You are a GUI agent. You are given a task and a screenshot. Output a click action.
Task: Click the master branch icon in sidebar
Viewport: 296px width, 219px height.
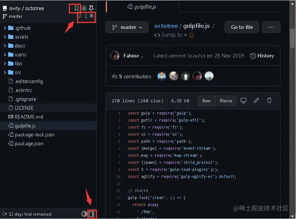pos(5,16)
